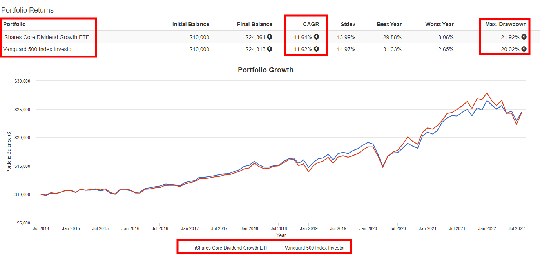Select the Max. Drawdown column header
Image resolution: width=540 pixels, height=255 pixels.
click(506, 24)
